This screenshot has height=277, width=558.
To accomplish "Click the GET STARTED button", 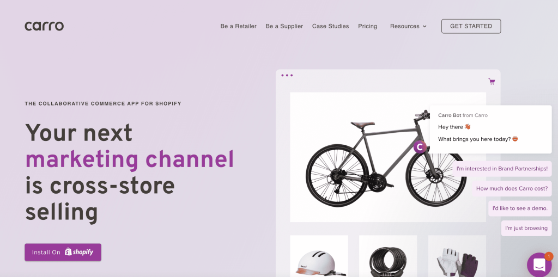I will 471,26.
